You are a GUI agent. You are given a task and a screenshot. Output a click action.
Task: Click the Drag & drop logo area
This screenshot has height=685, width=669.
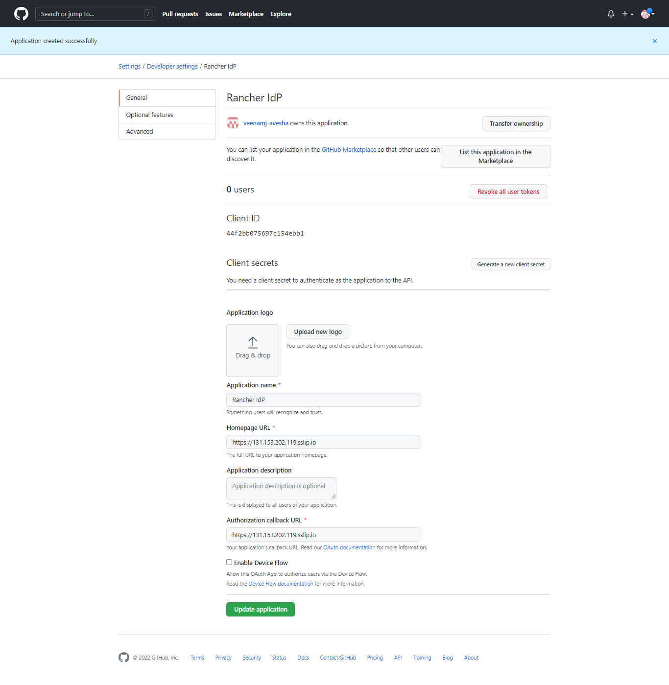pyautogui.click(x=253, y=351)
